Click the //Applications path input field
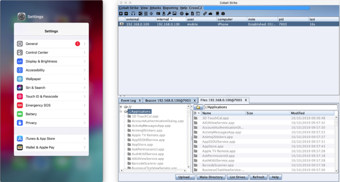 point(271,107)
